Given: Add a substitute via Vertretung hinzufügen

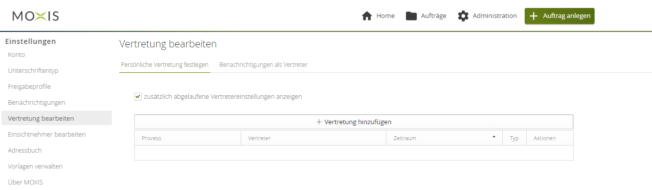Looking at the screenshot, I should tap(353, 122).
